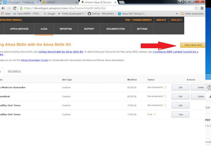The image size is (211, 146).
Task: Open the ENGLISH language dropdown
Action: 177,20
